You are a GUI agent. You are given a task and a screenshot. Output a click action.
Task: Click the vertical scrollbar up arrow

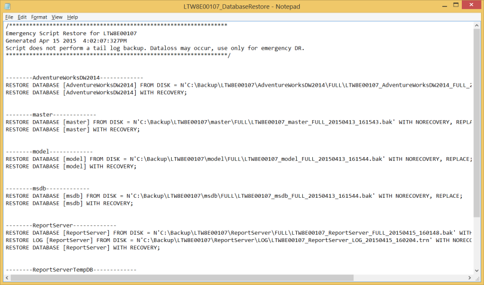477,26
